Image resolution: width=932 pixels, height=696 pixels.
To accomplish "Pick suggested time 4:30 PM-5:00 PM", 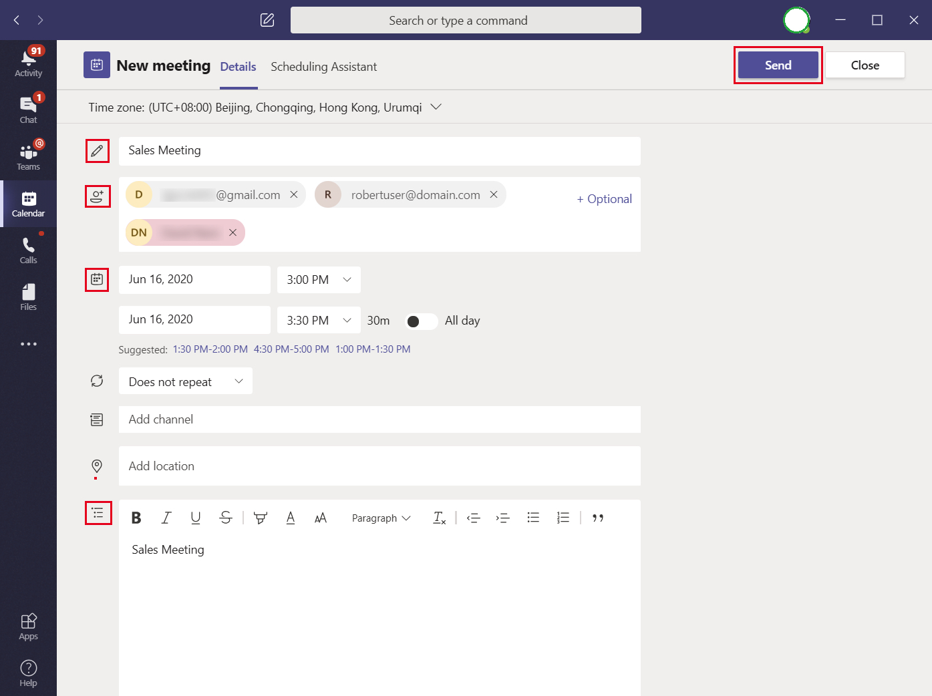I will (x=291, y=349).
